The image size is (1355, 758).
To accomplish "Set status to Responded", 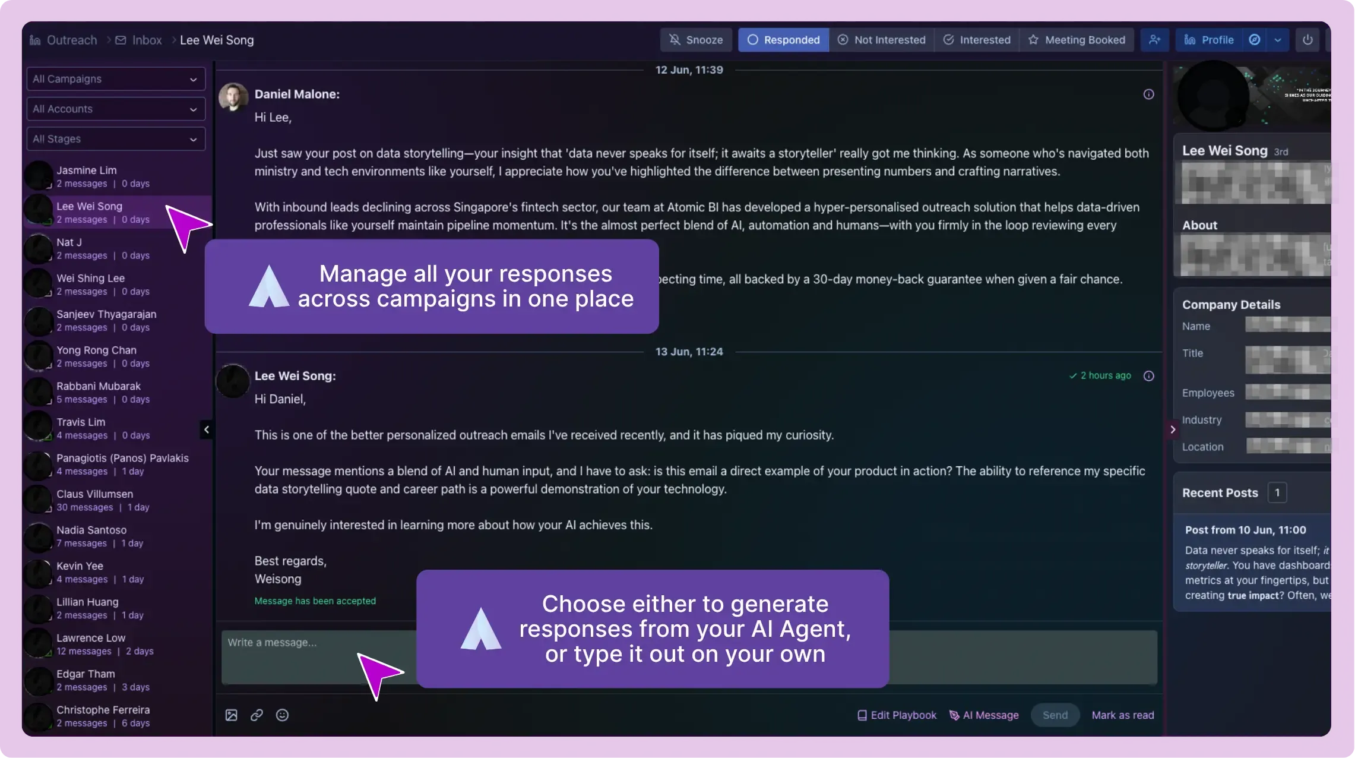I will tap(783, 40).
